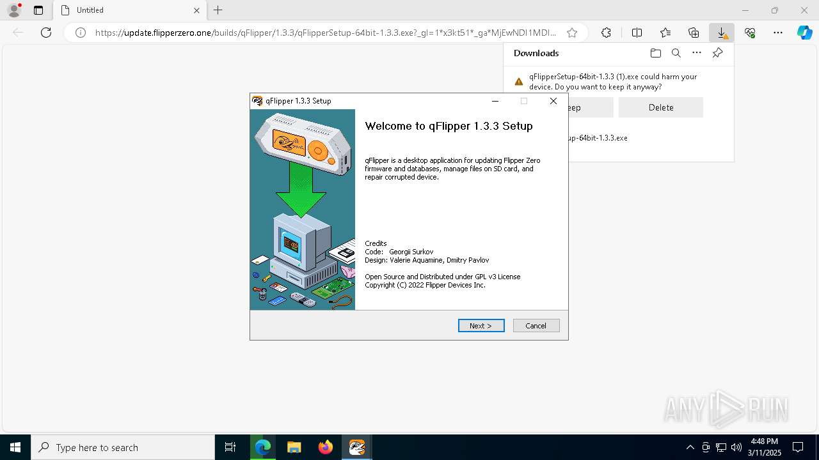Pin the Downloads panel
This screenshot has height=460, width=819.
tap(718, 53)
